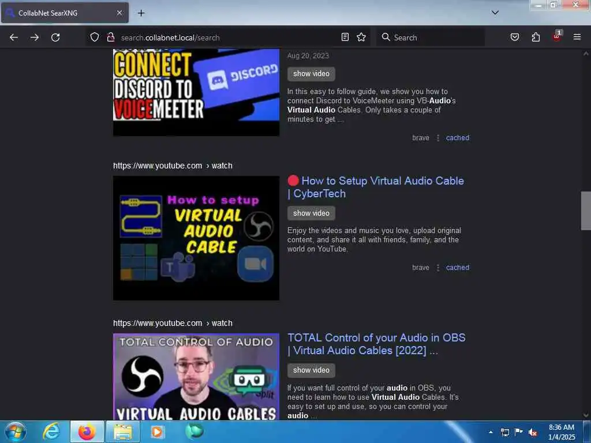Go back to the previous page

click(14, 37)
